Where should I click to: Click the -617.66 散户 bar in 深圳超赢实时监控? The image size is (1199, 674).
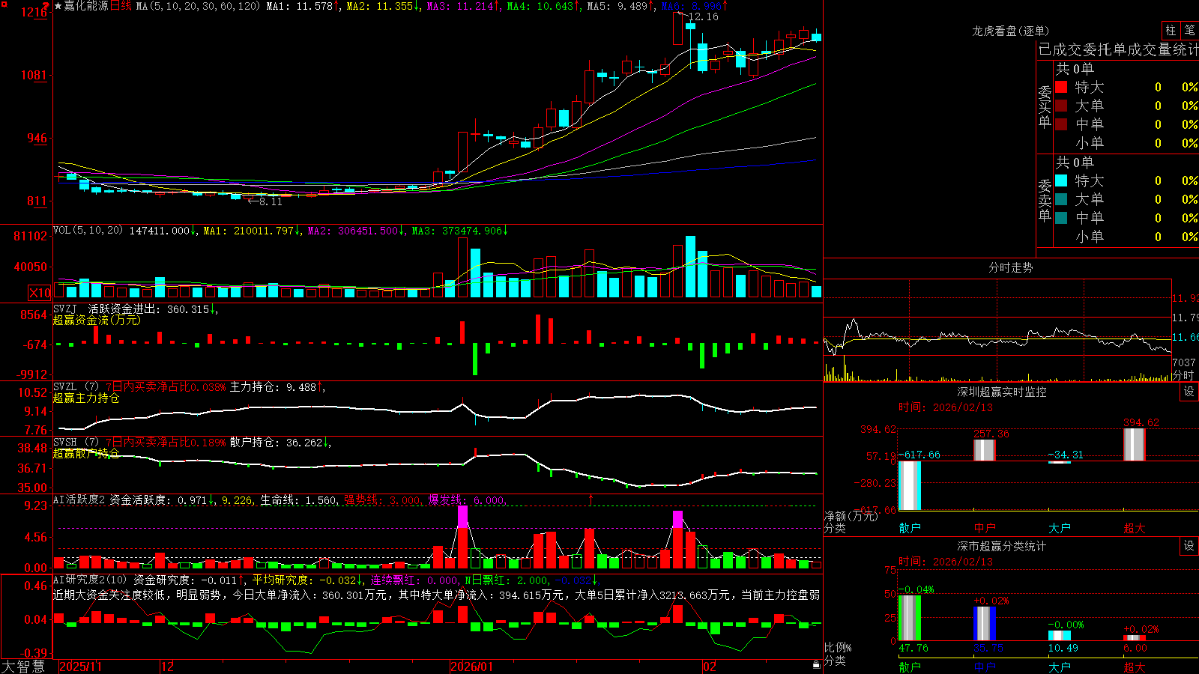point(910,485)
